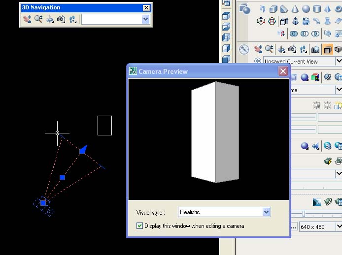Activate the Extrude tool
This screenshot has height=255, width=342.
point(284,21)
